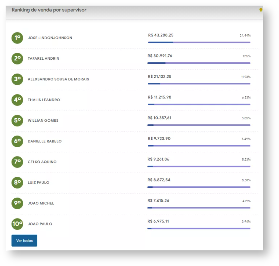Click the 'Ranking de venda por supervisor' title
279x266 pixels.
coord(49,10)
